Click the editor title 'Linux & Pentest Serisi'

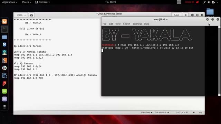[x=109, y=14]
